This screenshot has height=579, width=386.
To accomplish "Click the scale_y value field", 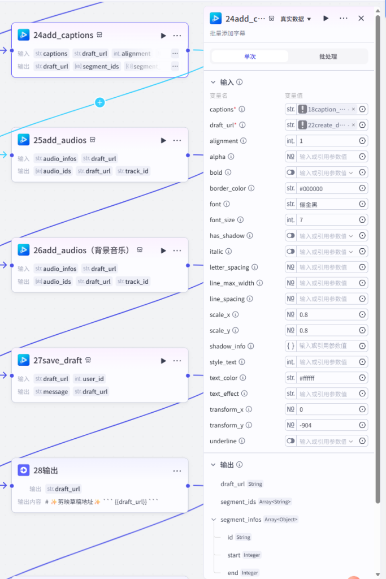I will (x=327, y=330).
